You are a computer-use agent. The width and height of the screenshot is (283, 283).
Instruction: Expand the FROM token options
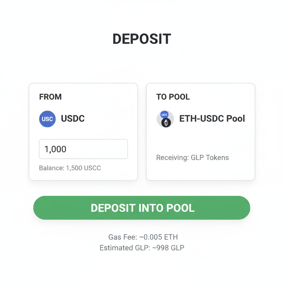(x=61, y=119)
